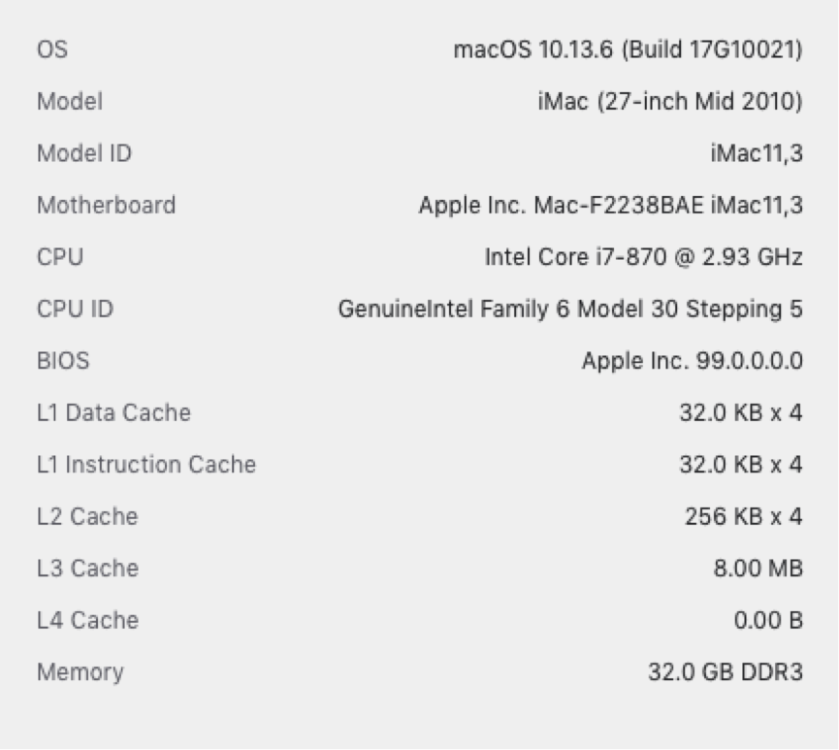The width and height of the screenshot is (839, 750).
Task: Select the iMac 27-inch Mid 2010 model text
Action: click(x=670, y=101)
